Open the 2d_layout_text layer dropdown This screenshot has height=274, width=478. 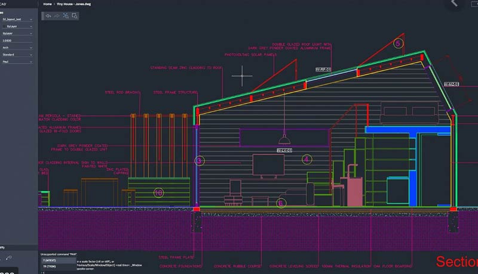(x=17, y=19)
